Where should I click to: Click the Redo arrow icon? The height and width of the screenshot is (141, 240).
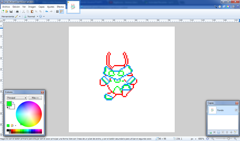point(51,12)
